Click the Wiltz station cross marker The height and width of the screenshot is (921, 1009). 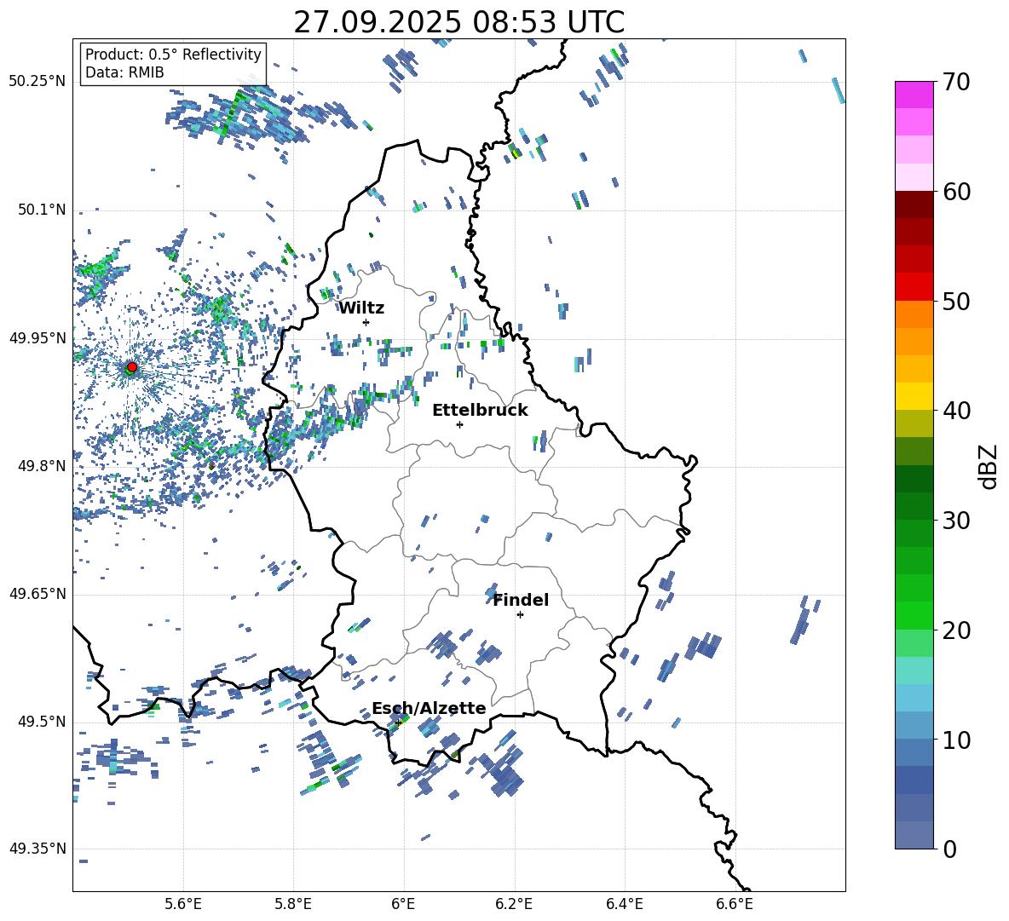click(366, 322)
